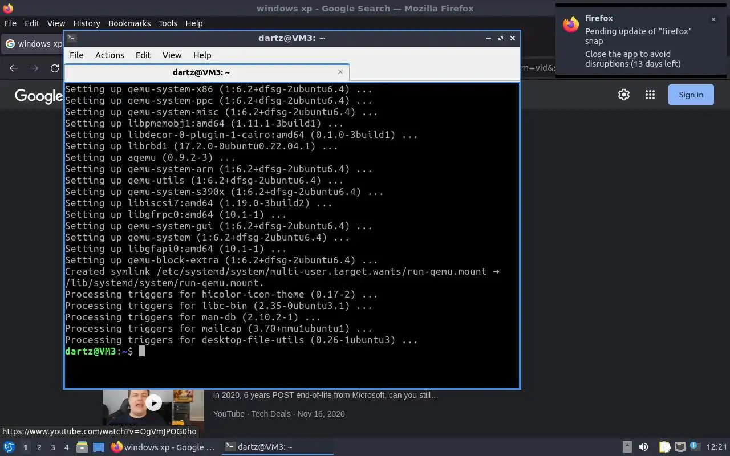Open the Google apps grid icon
This screenshot has width=730, height=456.
point(650,95)
